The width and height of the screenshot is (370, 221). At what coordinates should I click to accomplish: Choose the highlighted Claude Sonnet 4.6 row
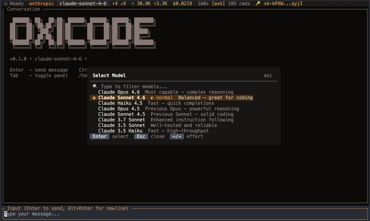(171, 98)
